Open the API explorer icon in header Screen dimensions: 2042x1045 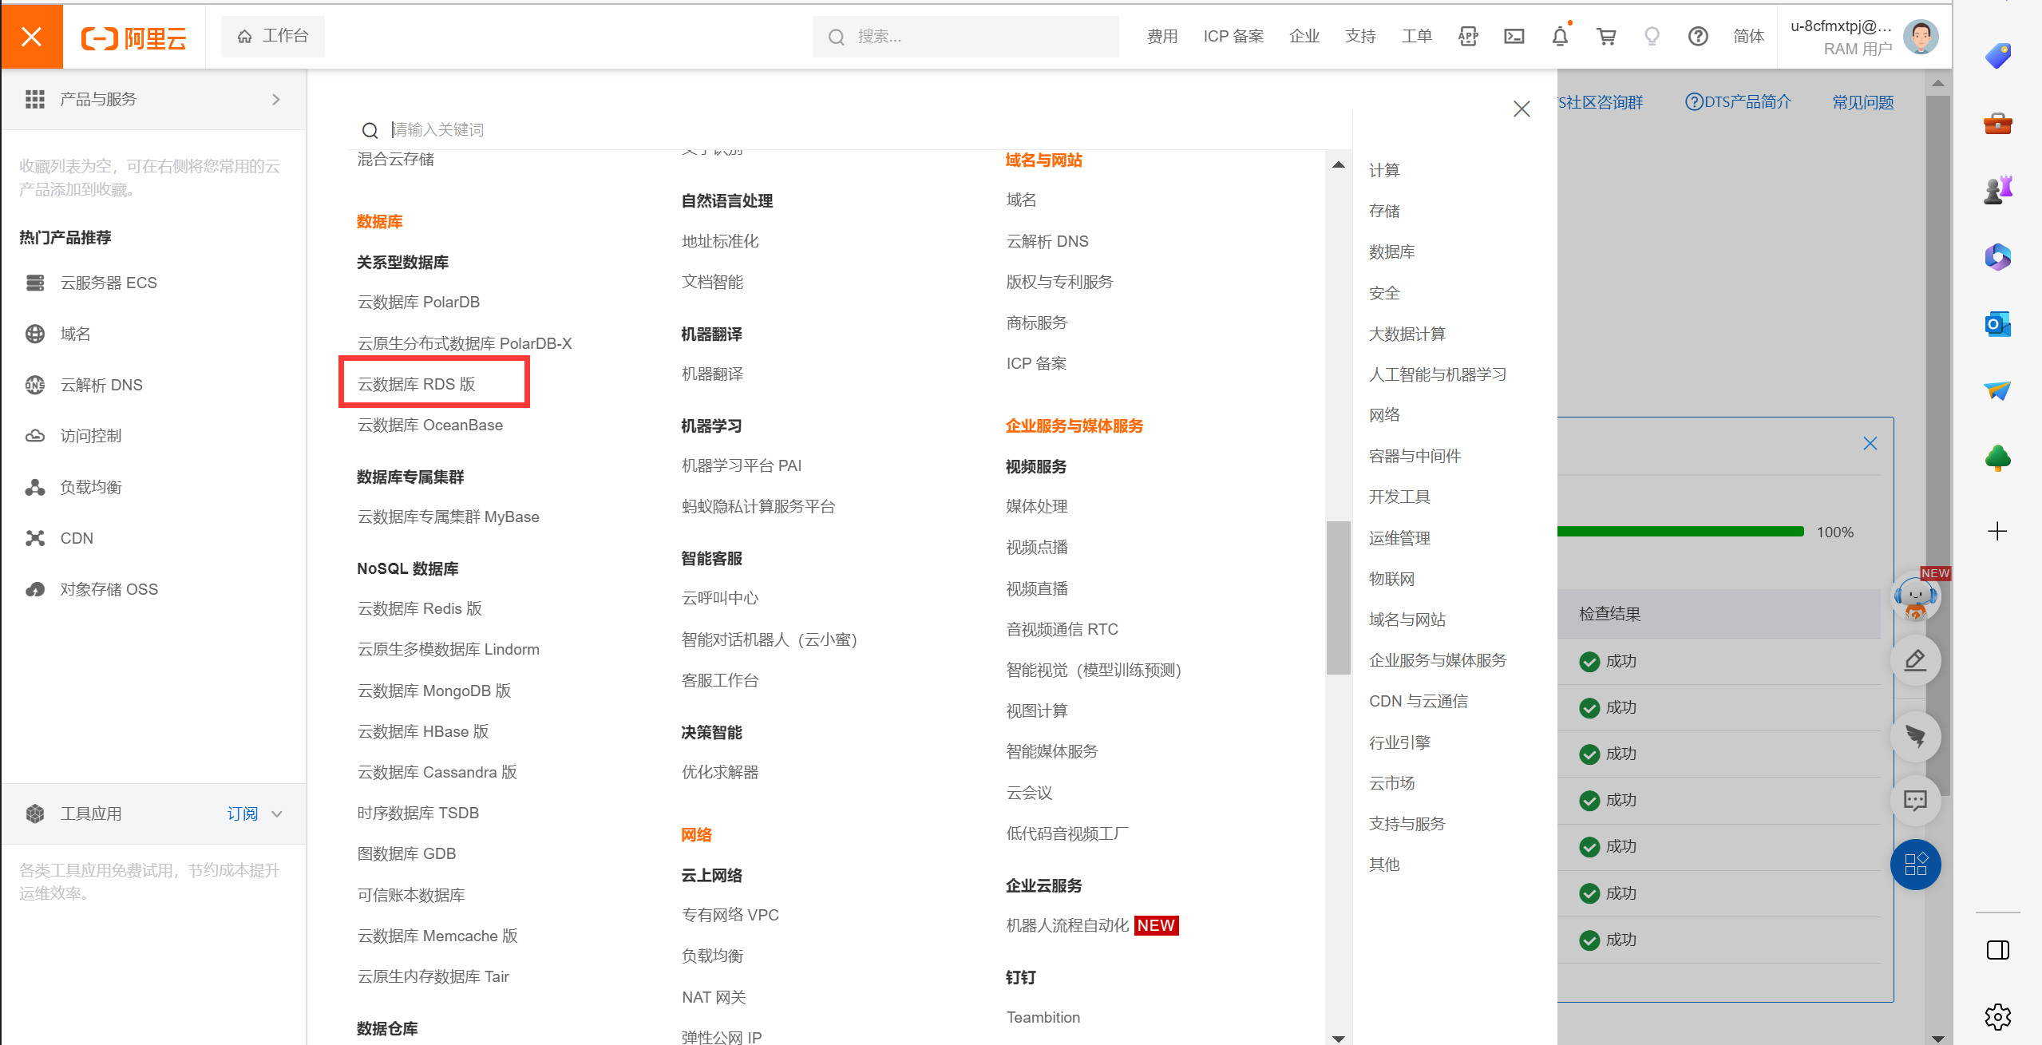(x=1467, y=36)
